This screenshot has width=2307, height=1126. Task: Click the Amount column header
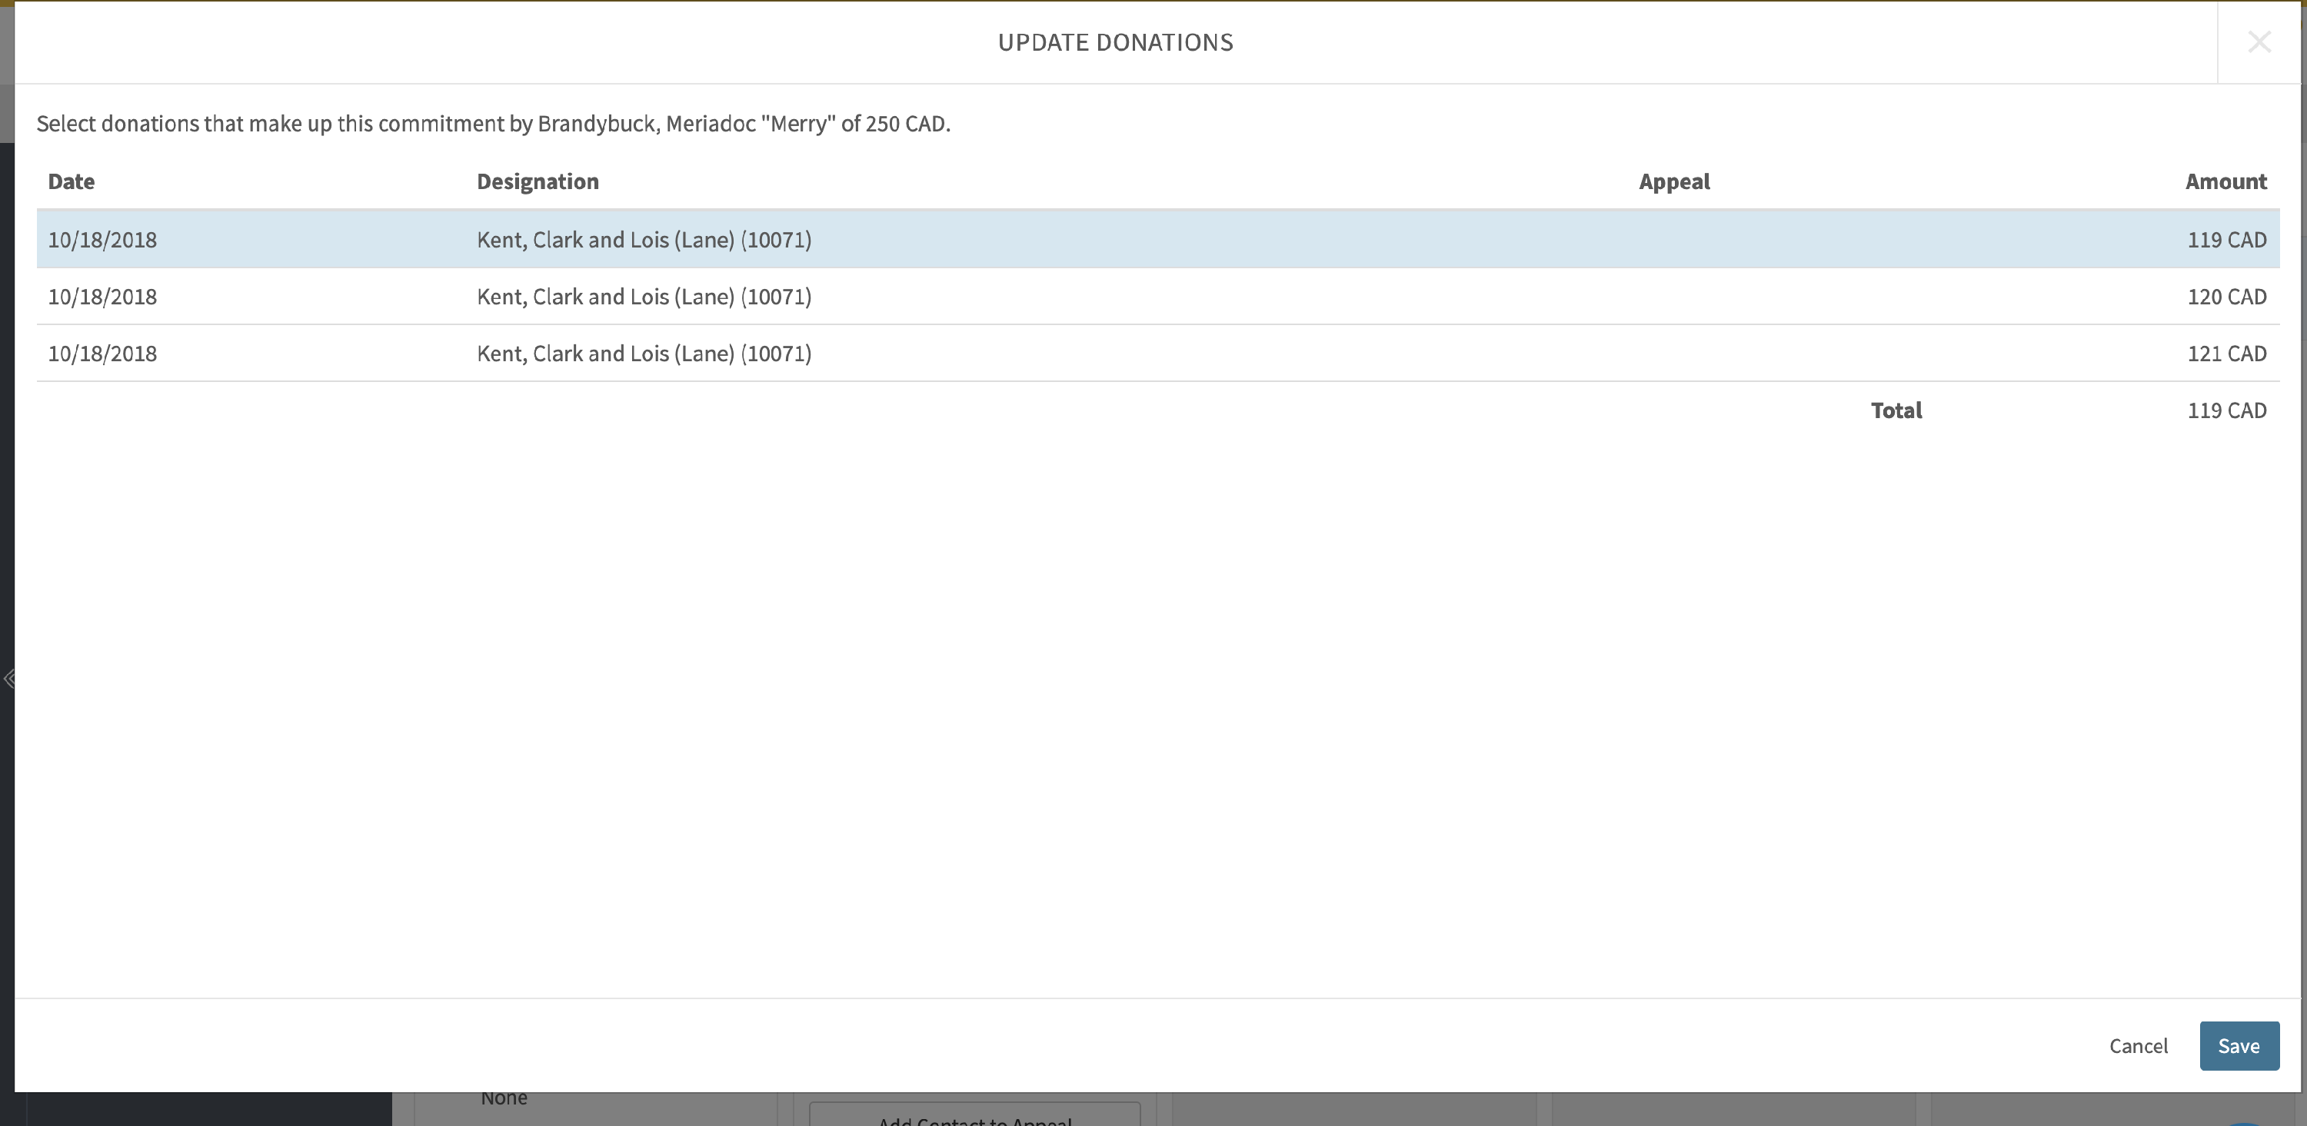click(x=2225, y=181)
